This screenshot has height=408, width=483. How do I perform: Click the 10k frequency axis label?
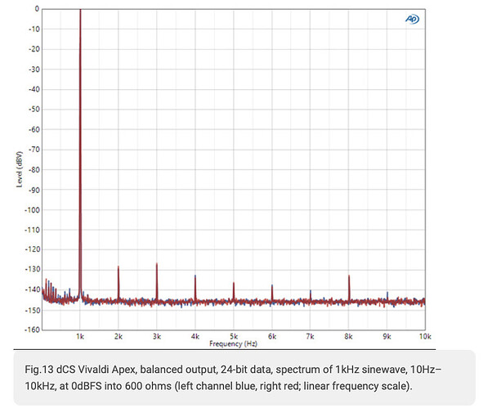click(425, 337)
